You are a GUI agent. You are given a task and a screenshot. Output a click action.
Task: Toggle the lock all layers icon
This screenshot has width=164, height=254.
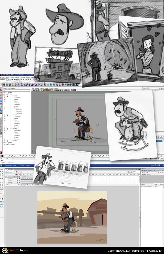click(18, 175)
